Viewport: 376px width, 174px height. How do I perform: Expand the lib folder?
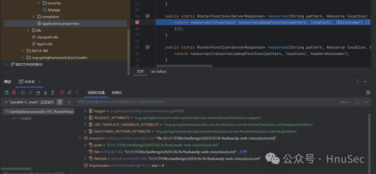click(28, 30)
